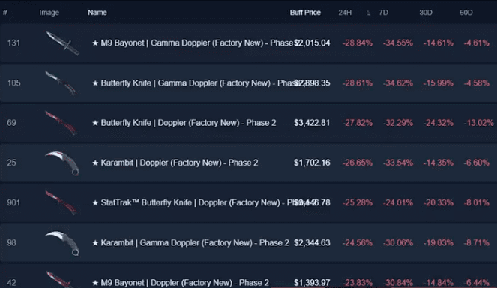Sort table by 24H column
The image size is (497, 288).
pos(345,13)
